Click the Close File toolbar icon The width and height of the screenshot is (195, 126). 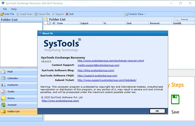click(36, 14)
